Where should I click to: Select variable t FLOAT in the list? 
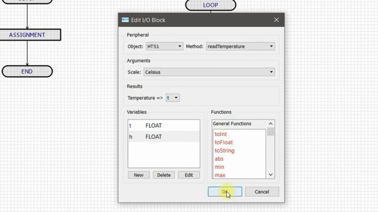pyautogui.click(x=164, y=125)
